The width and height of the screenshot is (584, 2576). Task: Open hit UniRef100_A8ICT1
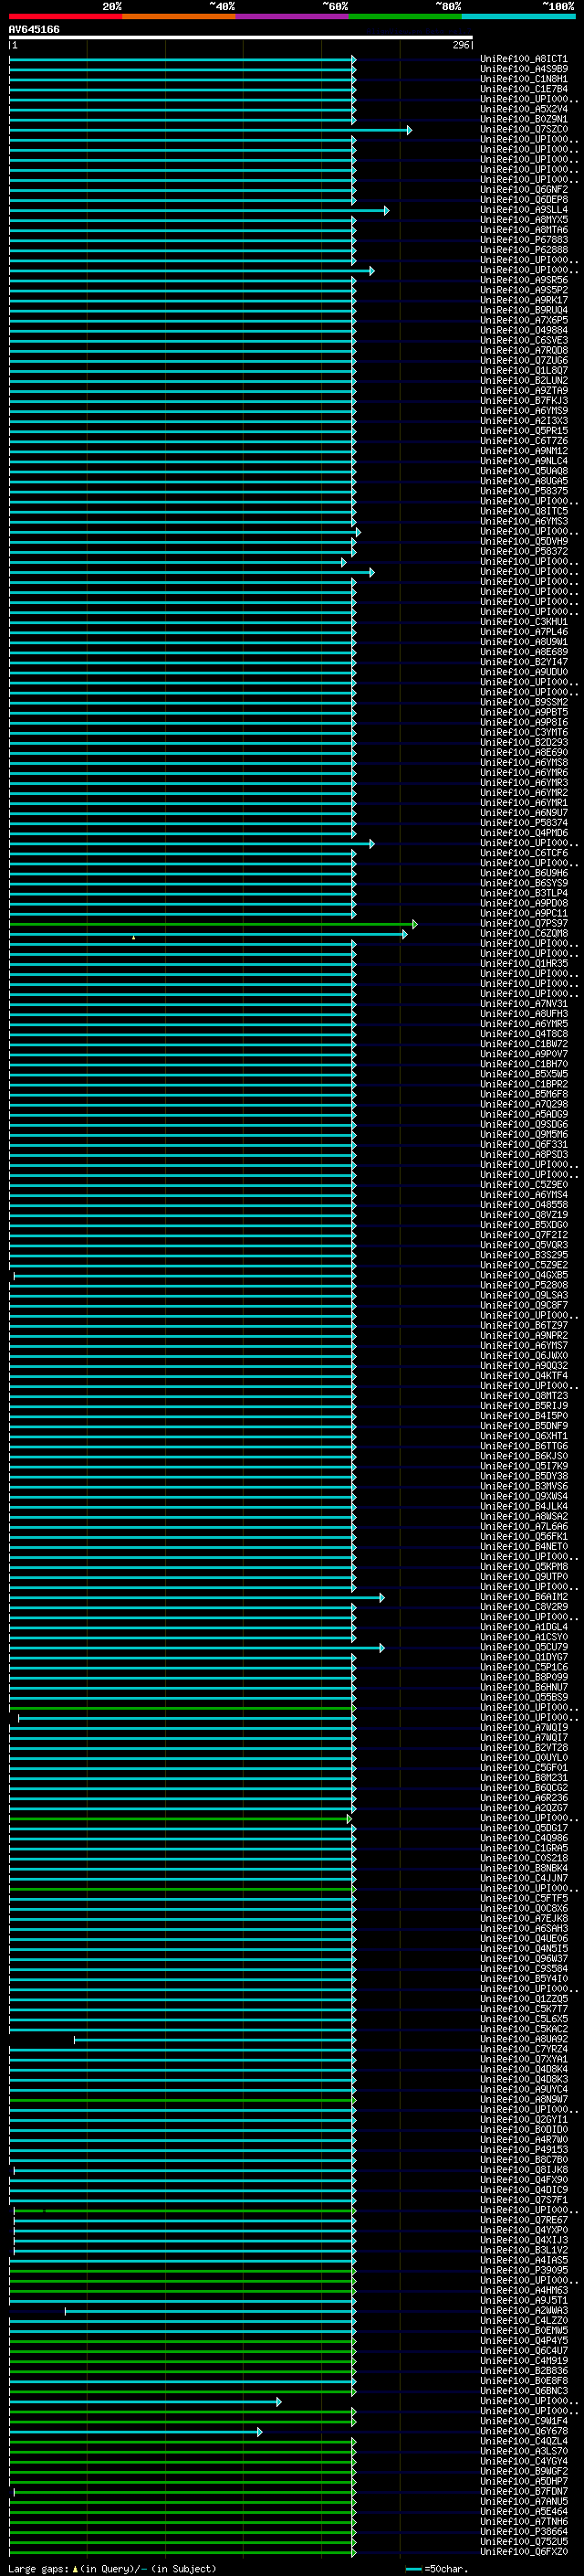tap(523, 59)
